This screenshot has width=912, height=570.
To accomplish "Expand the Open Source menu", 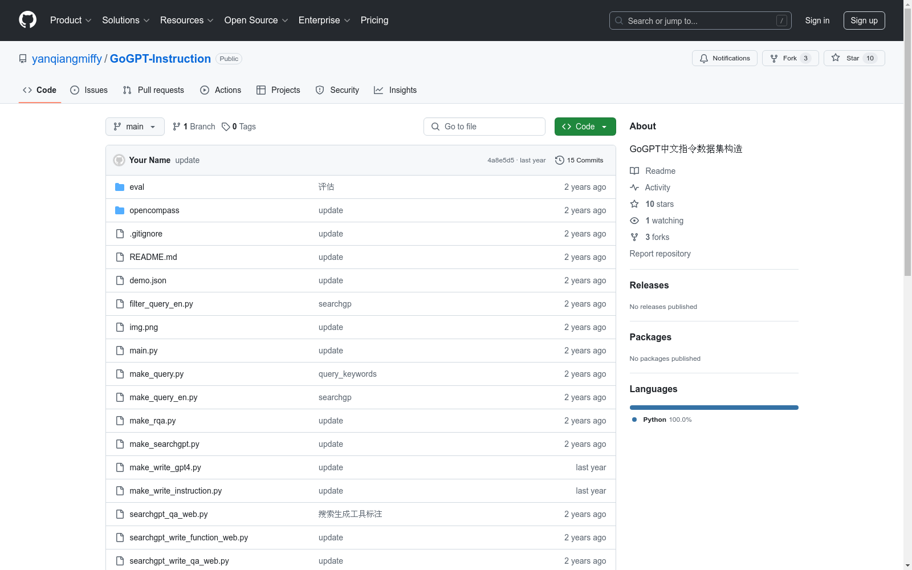I will 256,21.
